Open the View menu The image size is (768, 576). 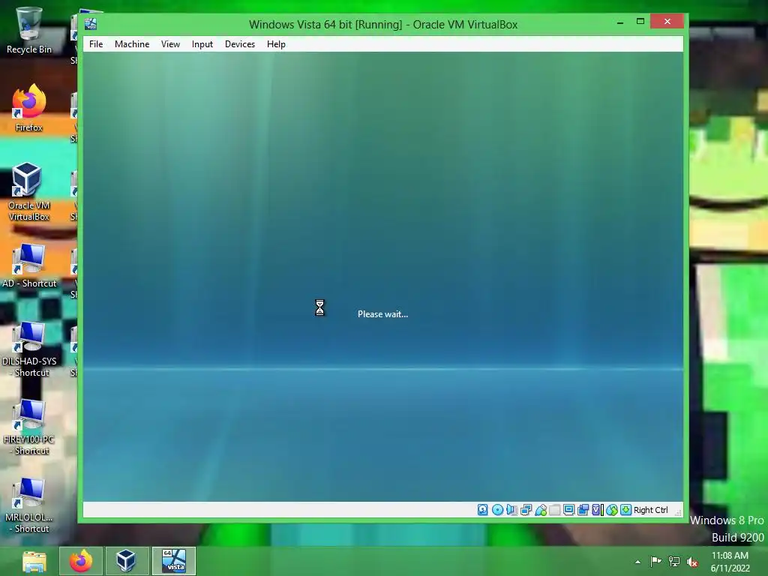tap(170, 44)
